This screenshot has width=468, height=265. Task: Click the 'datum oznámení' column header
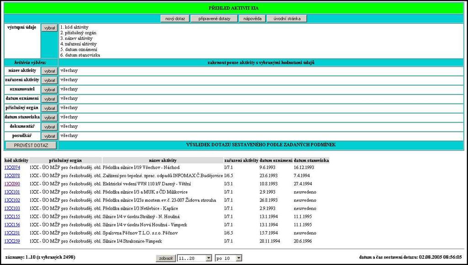coord(276,161)
